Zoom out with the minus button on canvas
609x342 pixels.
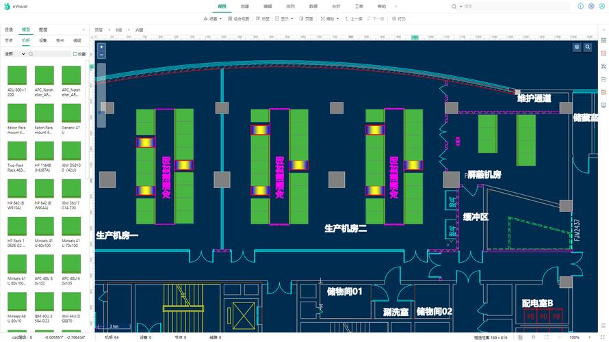point(101,55)
